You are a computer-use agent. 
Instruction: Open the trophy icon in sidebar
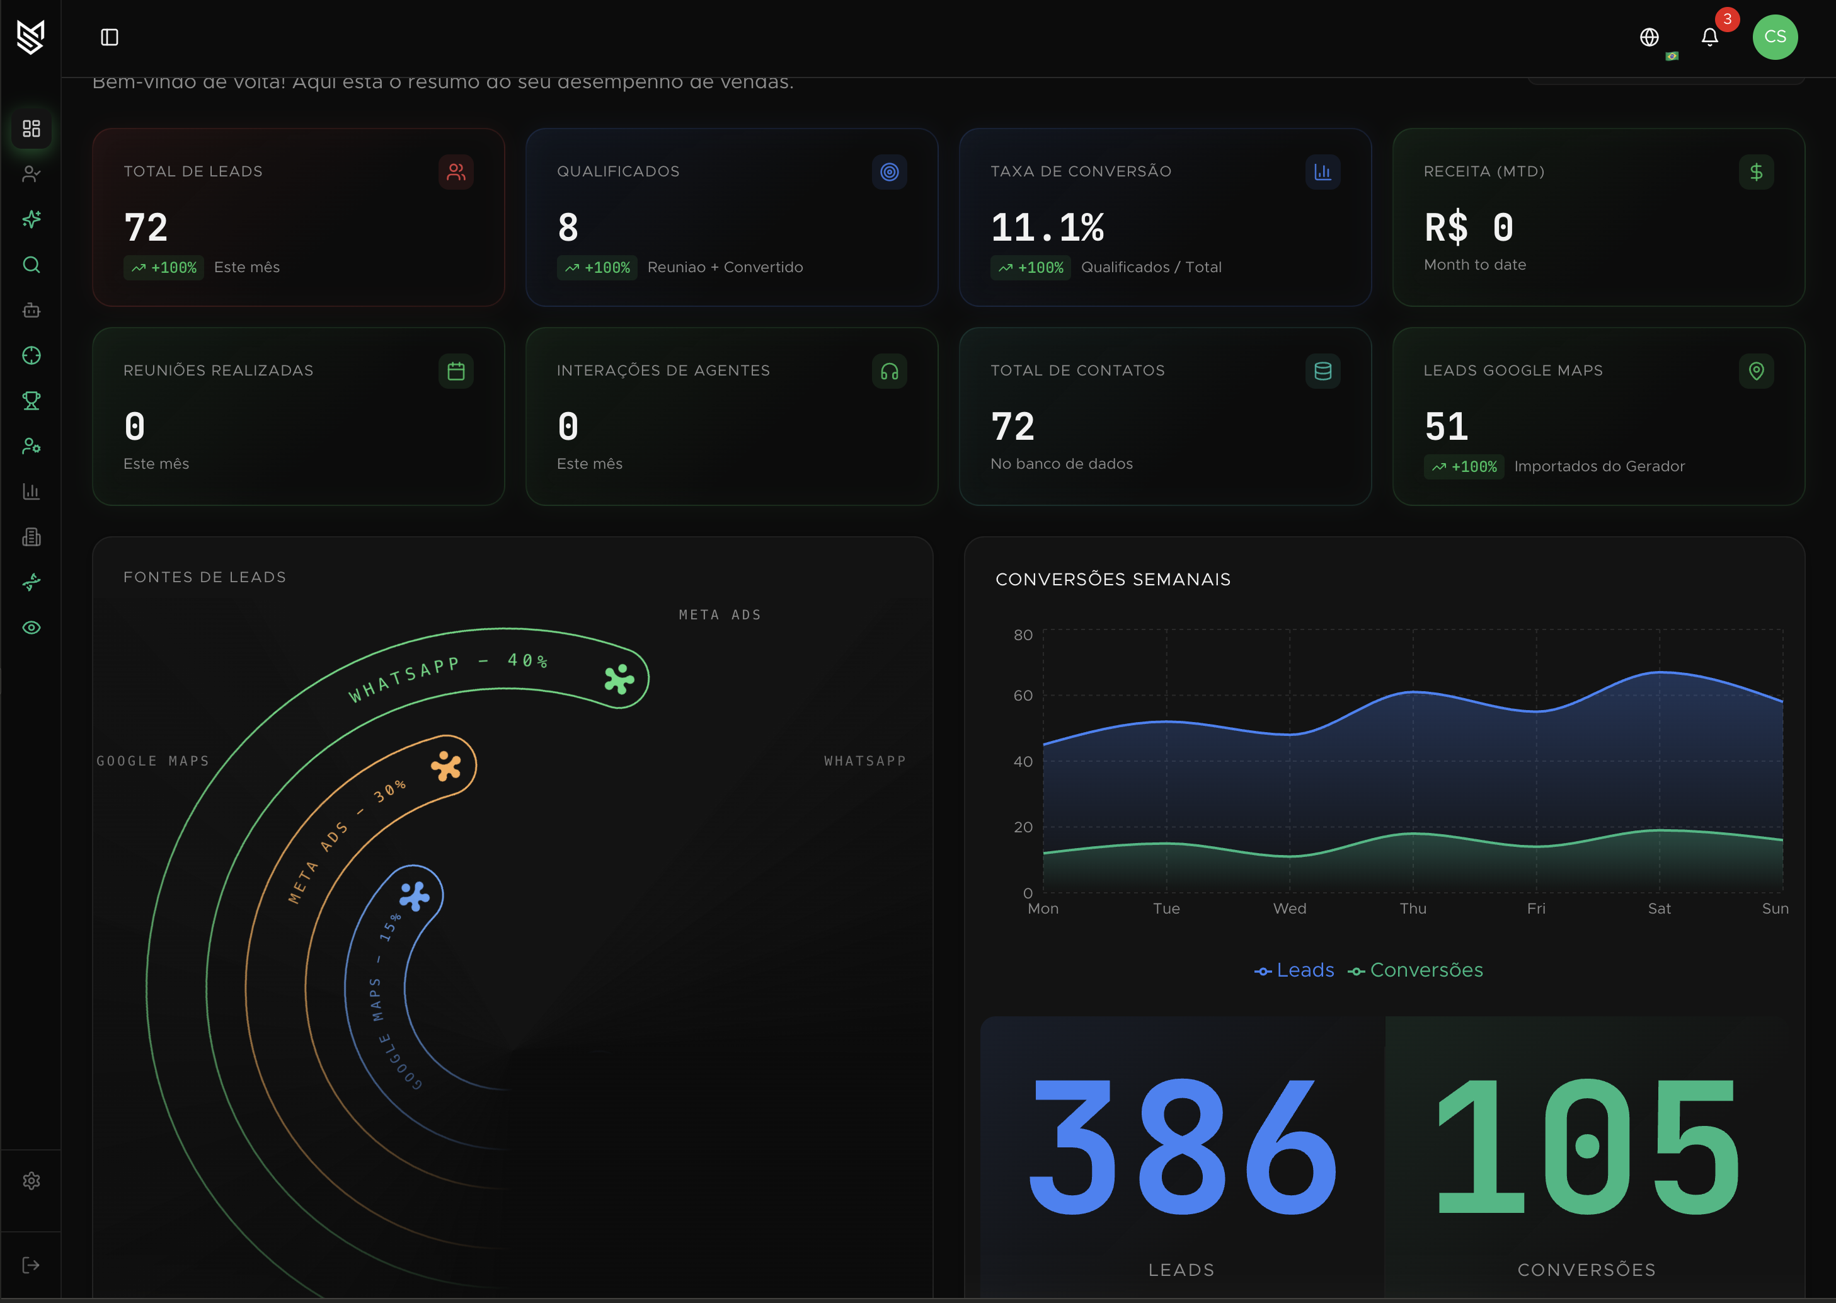pyautogui.click(x=32, y=400)
